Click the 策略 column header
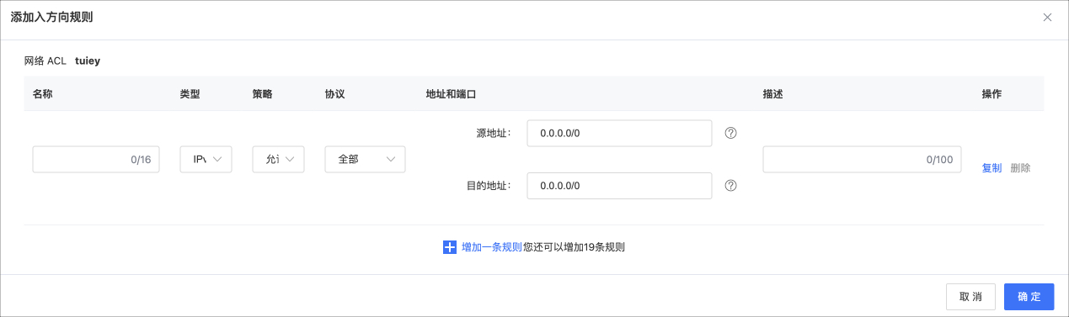This screenshot has height=317, width=1069. click(263, 94)
